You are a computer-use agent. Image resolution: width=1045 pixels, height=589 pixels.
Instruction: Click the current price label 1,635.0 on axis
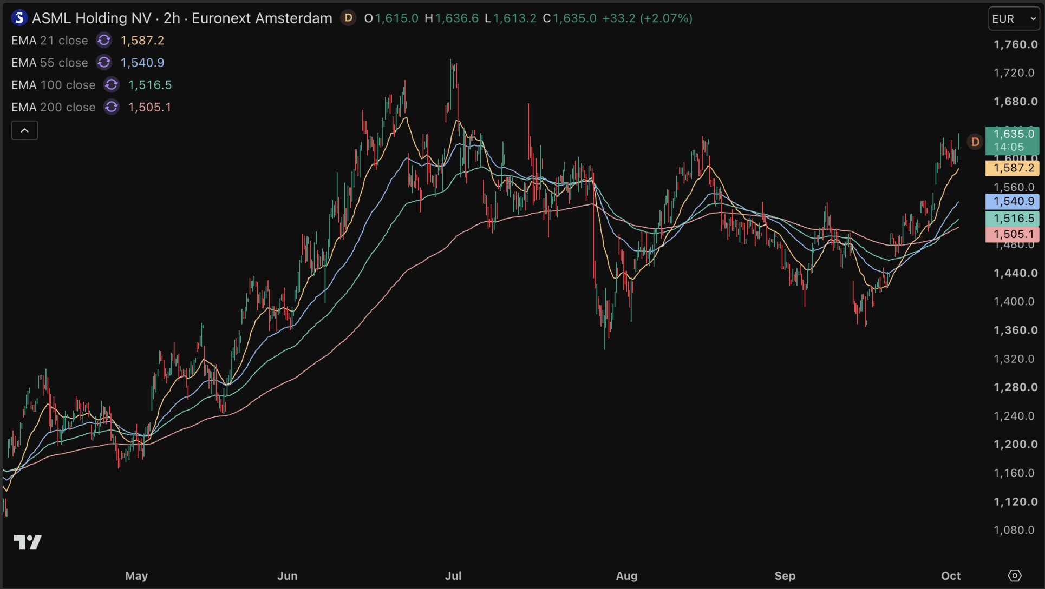[x=1013, y=140]
